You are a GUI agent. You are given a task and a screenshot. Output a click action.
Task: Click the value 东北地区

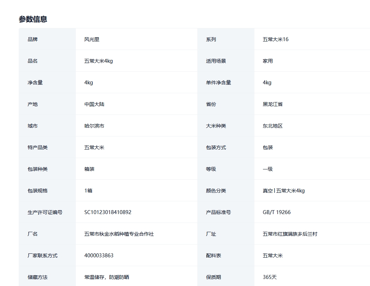tap(273, 126)
